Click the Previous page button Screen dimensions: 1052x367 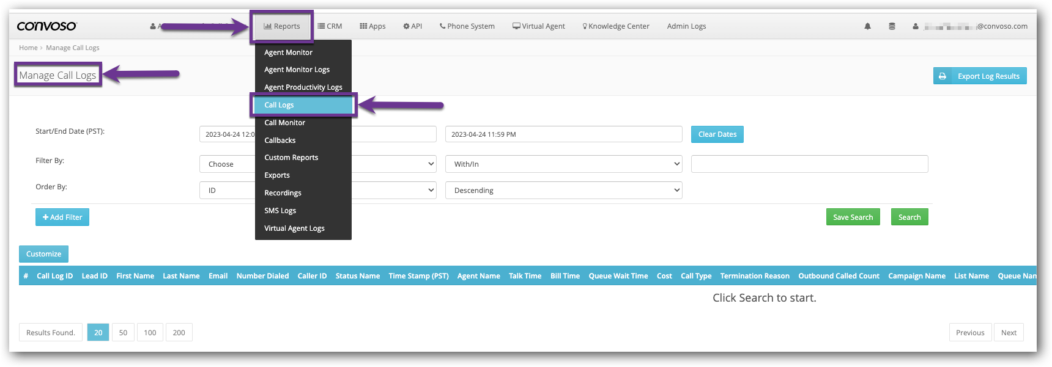970,333
